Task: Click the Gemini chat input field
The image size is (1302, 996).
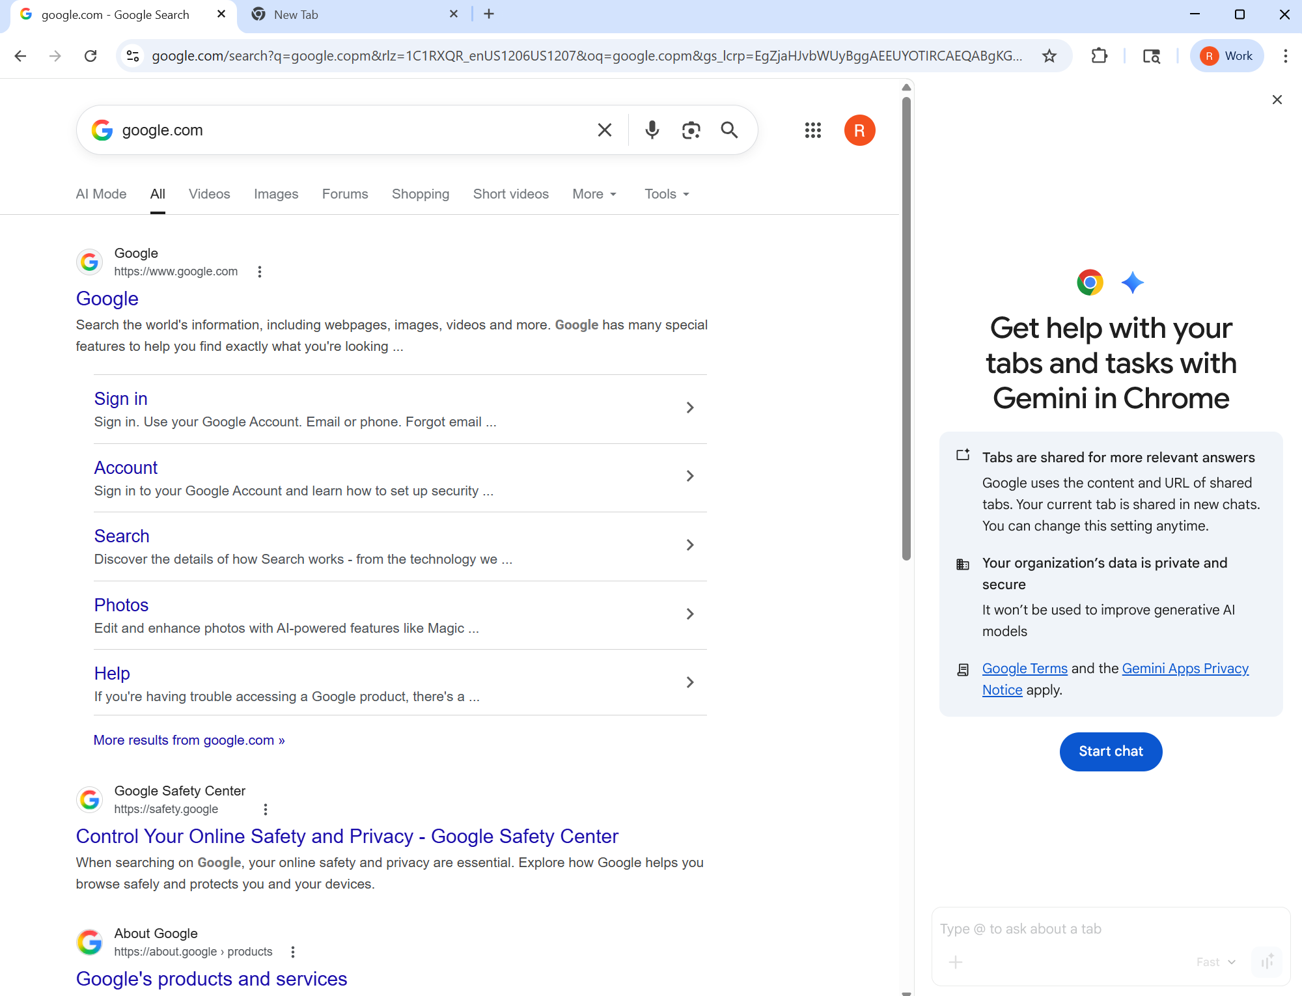Action: [x=1111, y=929]
